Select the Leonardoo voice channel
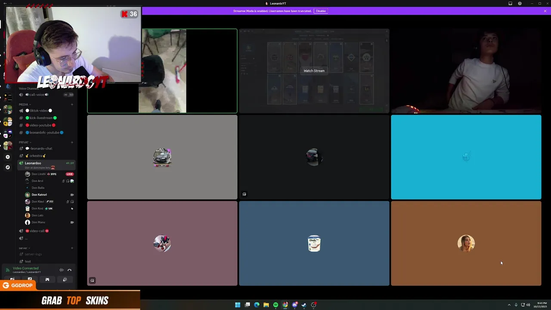Viewport: 551px width, 310px height. click(x=46, y=165)
